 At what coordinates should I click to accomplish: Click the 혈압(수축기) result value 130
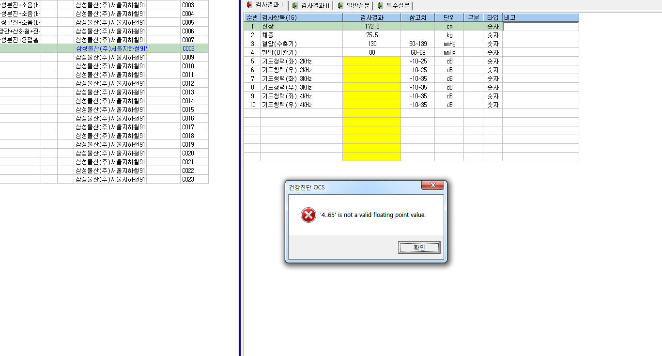point(371,44)
